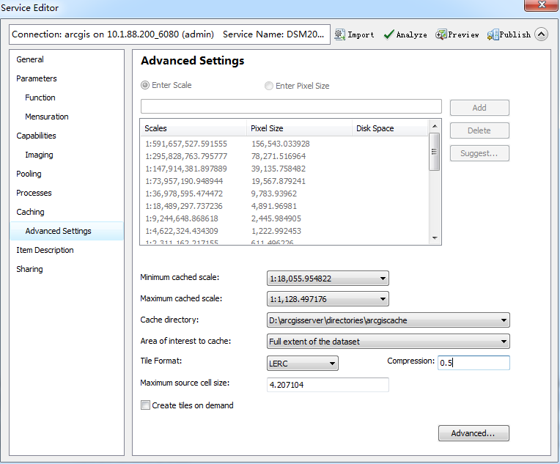Open the Pooling page
The image size is (560, 464).
tap(29, 174)
